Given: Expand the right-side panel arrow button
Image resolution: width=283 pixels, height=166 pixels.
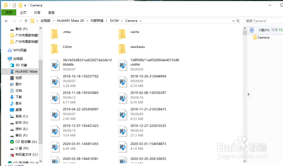Looking at the screenshot, I should (x=249, y=94).
